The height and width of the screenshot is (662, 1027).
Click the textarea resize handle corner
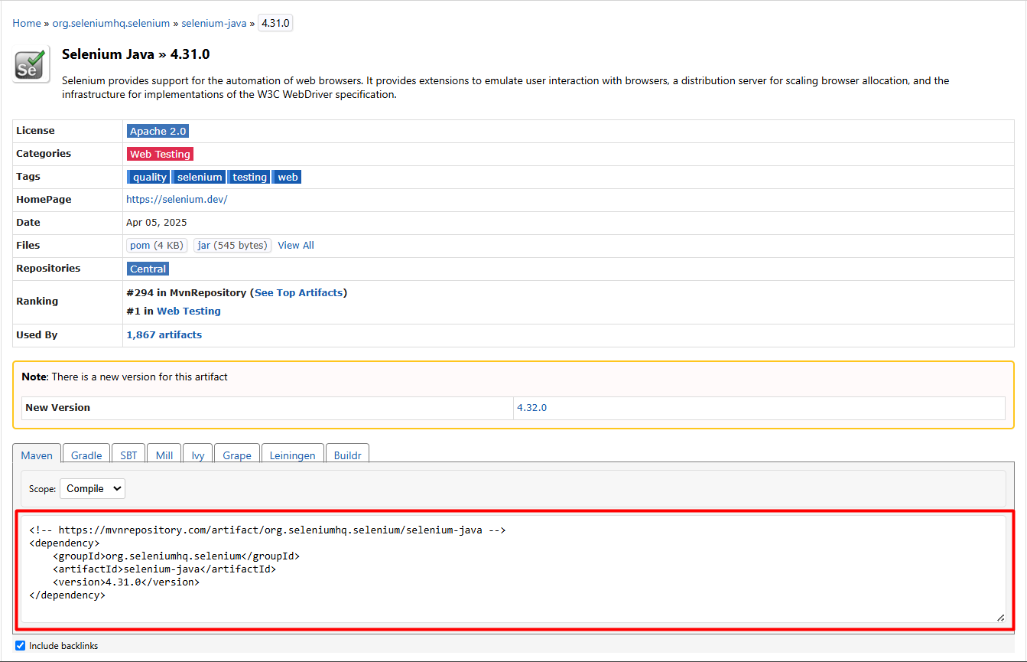pos(1001,618)
